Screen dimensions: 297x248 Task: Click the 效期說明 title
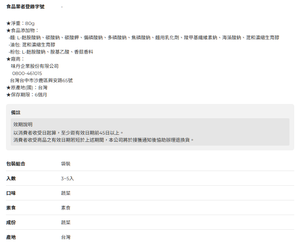tap(23, 125)
